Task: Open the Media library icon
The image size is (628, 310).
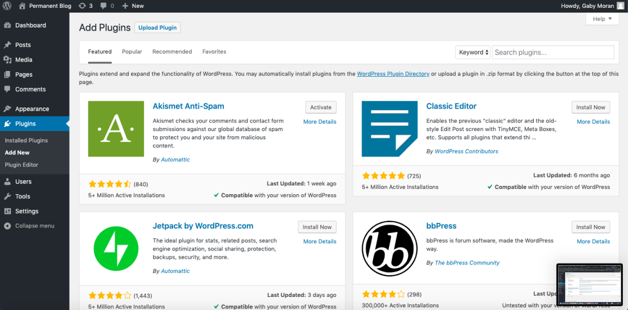Action: (9, 59)
